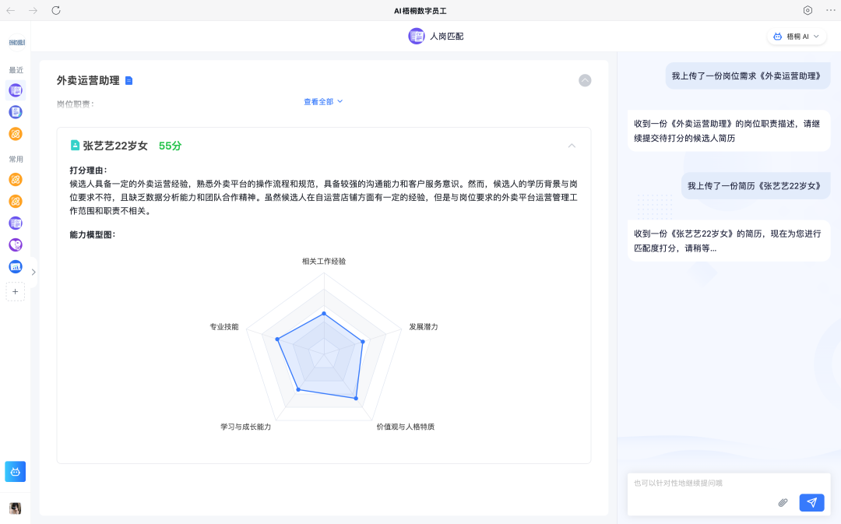Expand the 查看全部 job description dropdown
Screen dimensions: 841x524
pyautogui.click(x=323, y=101)
